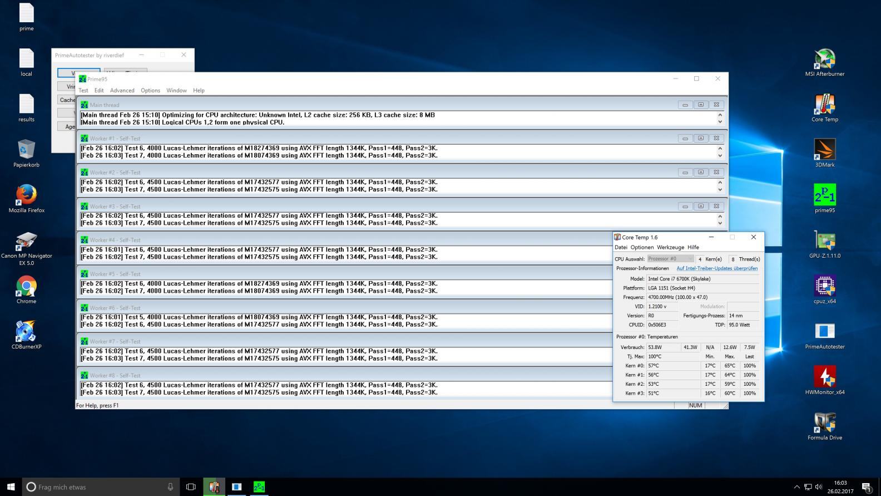
Task: Open Task View in taskbar
Action: click(191, 487)
